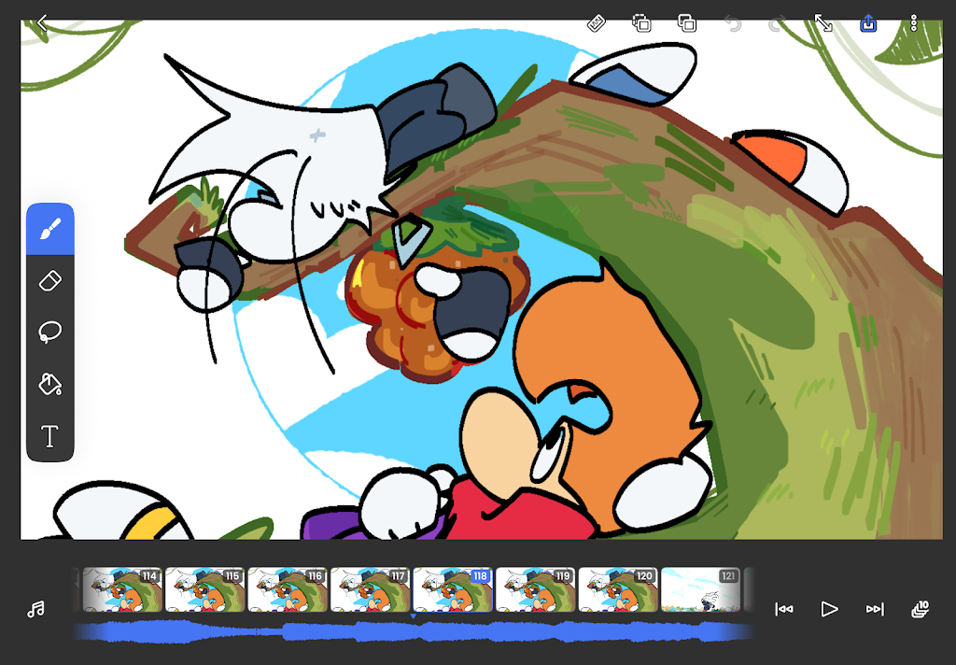Open the blue share/export button
Image resolution: width=956 pixels, height=665 pixels.
point(867,23)
